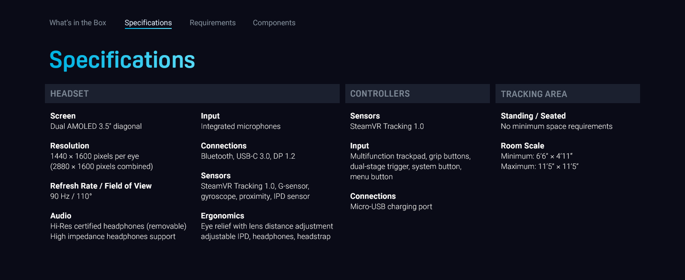Click the Micro-USB charging port text
The image size is (685, 280).
pyautogui.click(x=391, y=206)
